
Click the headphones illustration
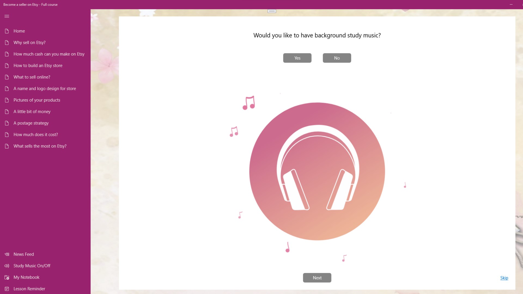pos(317,171)
